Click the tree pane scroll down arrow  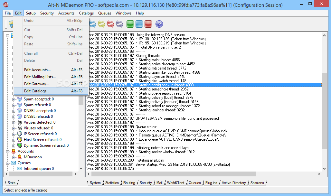(81, 169)
